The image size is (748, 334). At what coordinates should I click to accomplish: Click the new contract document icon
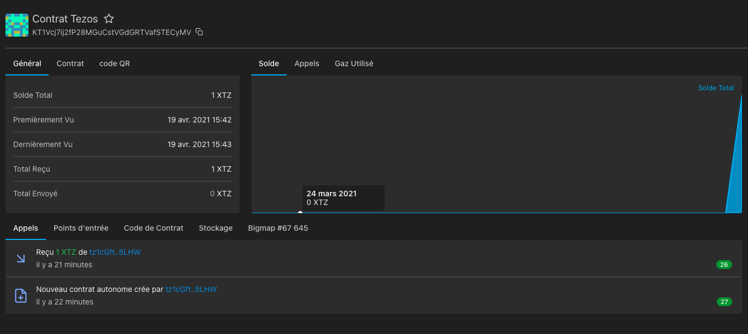(x=21, y=296)
